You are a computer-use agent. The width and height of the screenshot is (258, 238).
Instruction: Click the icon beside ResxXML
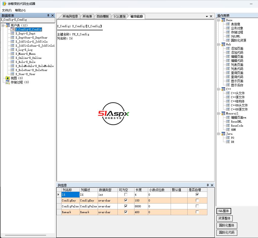228,122
